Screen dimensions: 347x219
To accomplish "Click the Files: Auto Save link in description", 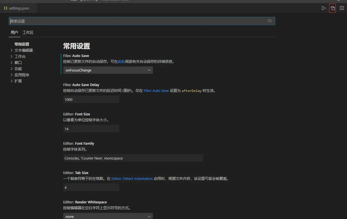I will 157,91.
